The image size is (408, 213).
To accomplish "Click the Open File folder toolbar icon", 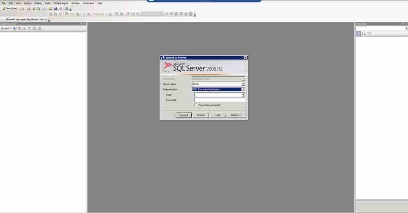I will click(50, 8).
